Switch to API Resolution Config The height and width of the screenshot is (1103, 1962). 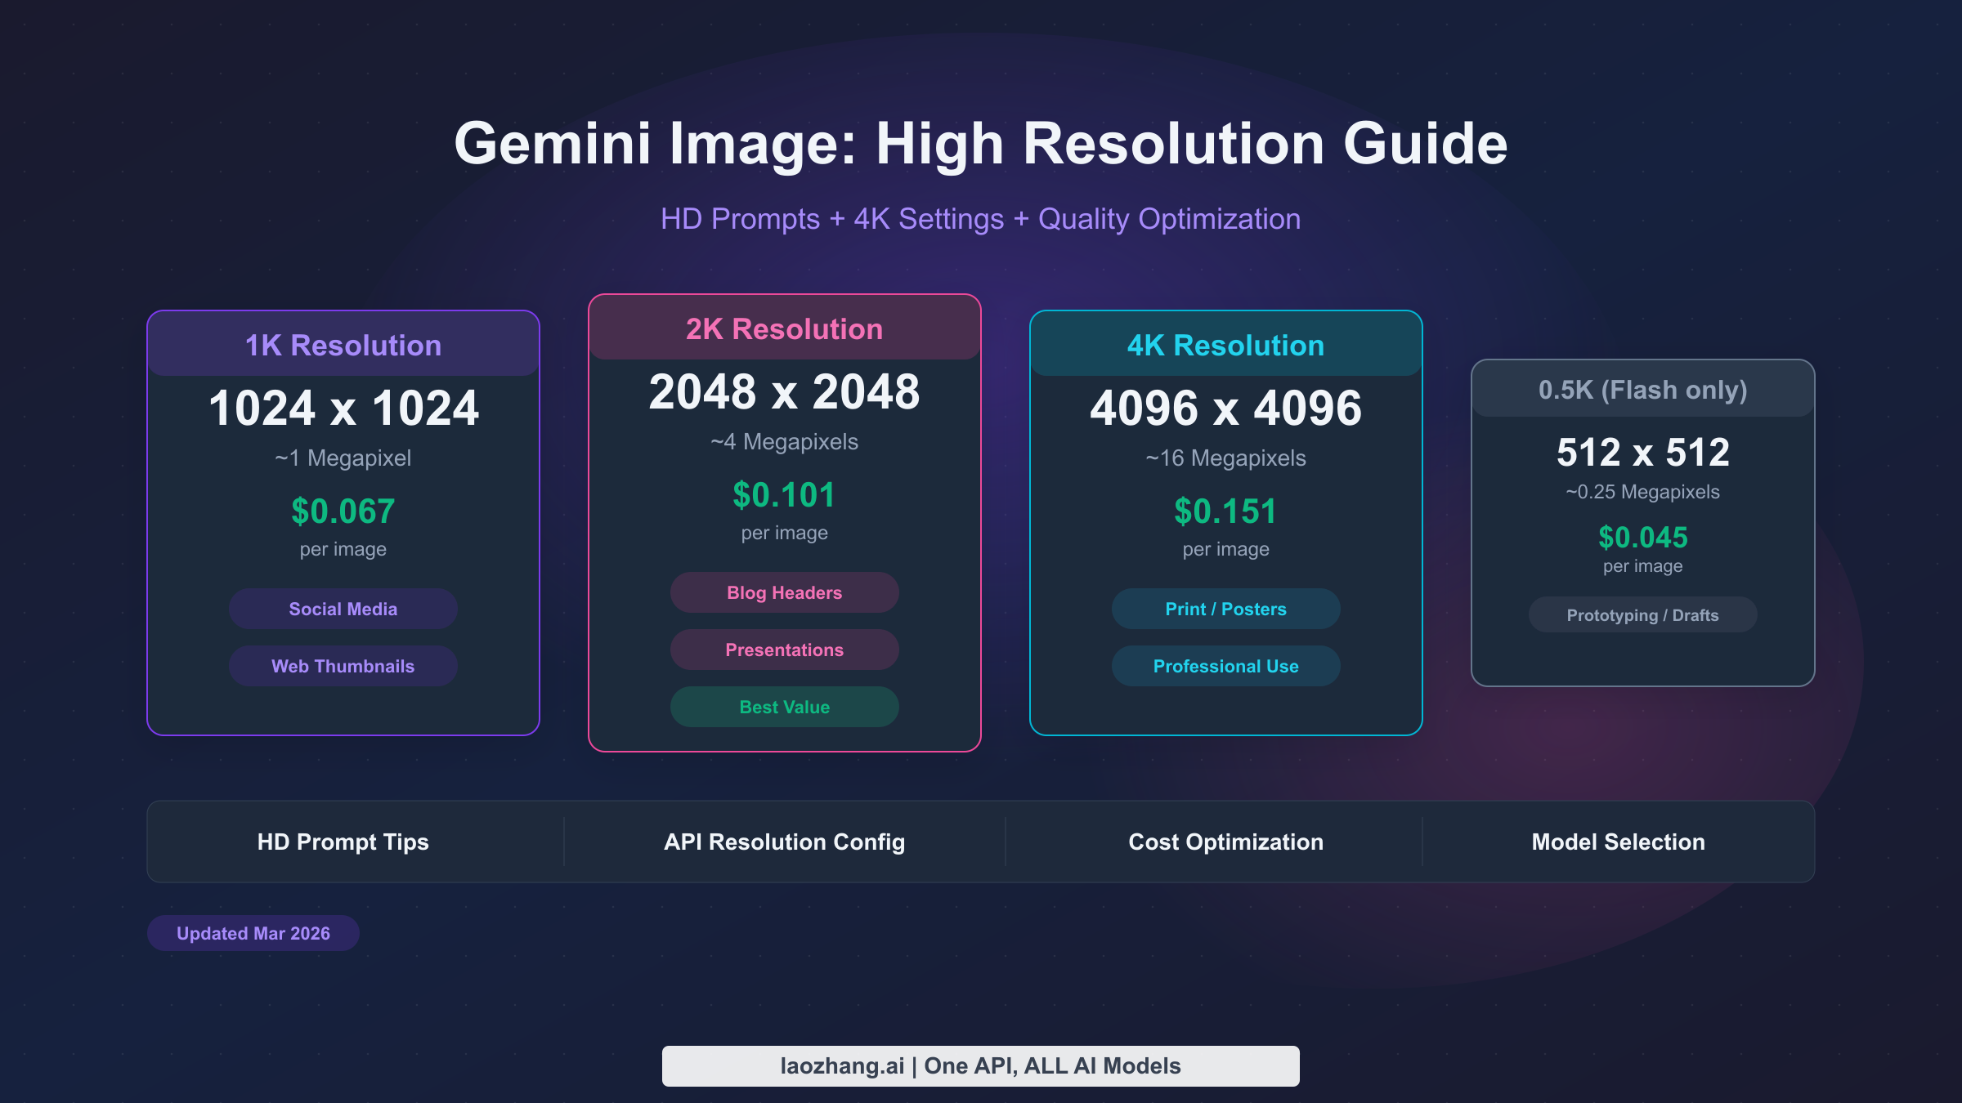(784, 842)
